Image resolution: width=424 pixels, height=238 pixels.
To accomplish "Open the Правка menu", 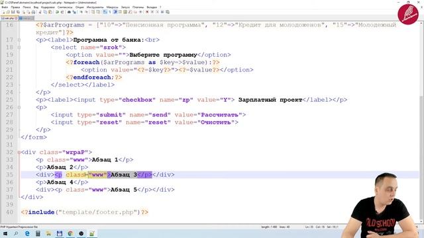I will point(15,7).
